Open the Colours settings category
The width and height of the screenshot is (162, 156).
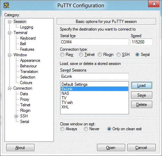pyautogui.click(x=26, y=83)
